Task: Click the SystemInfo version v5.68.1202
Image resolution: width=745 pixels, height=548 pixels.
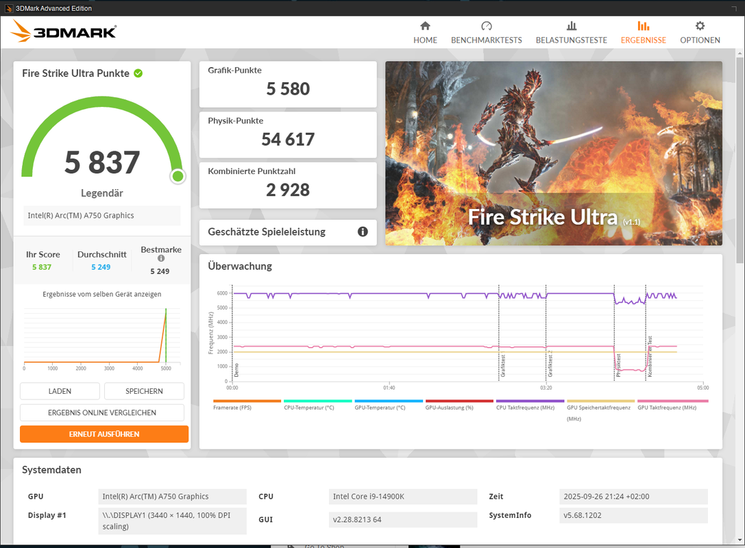Action: point(633,515)
